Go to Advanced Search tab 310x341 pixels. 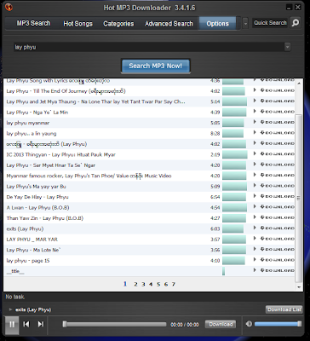pyautogui.click(x=169, y=24)
